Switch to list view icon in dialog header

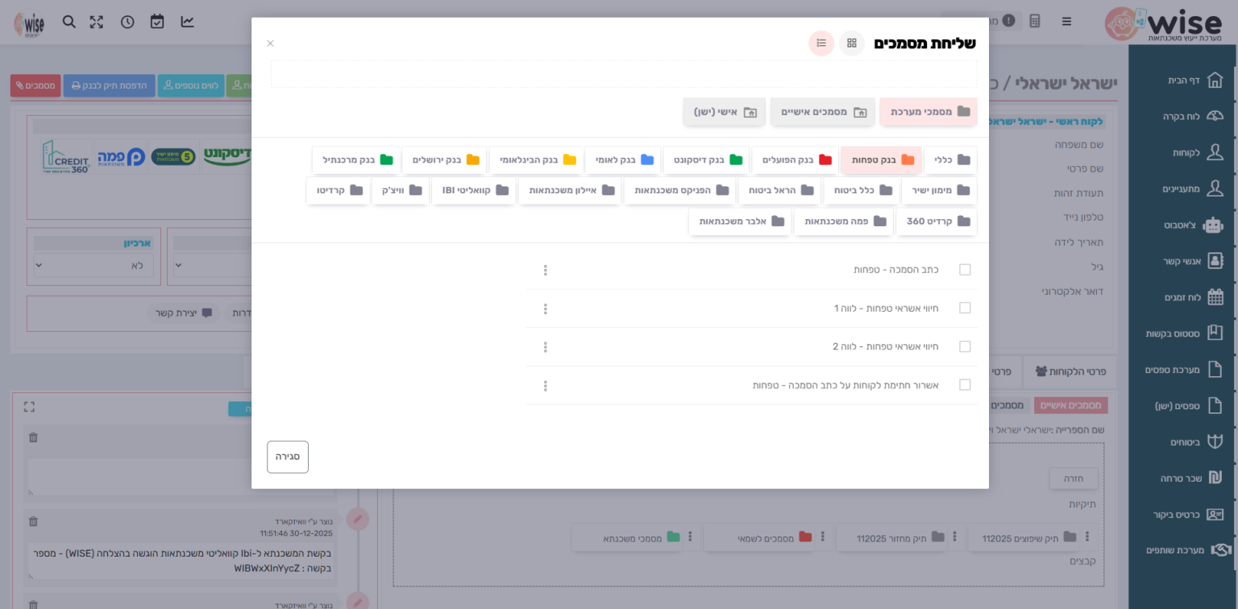[821, 43]
